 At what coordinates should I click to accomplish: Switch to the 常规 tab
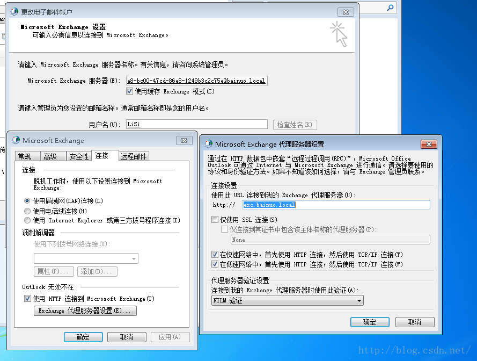(28, 156)
